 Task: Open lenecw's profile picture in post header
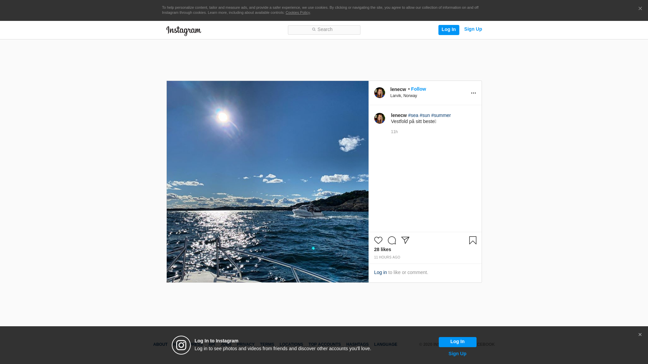(379, 93)
